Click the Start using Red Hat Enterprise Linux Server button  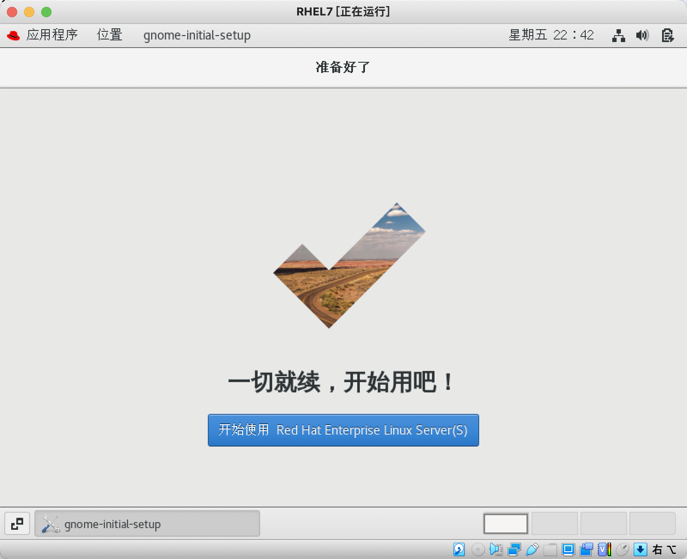click(343, 430)
